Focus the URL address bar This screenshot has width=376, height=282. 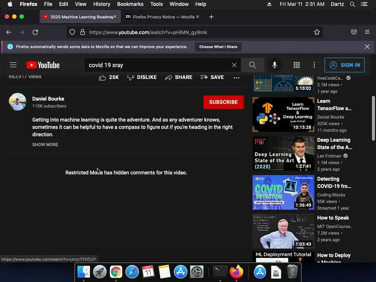click(x=194, y=32)
